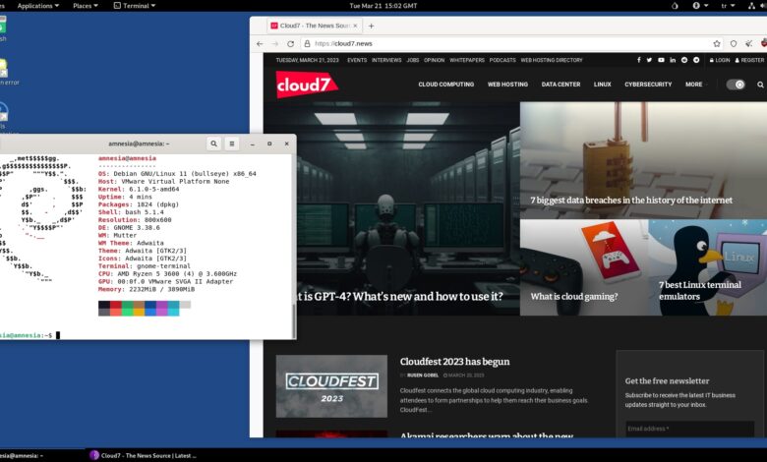Image resolution: width=767 pixels, height=462 pixels.
Task: Open the Applications menu
Action: (x=37, y=6)
